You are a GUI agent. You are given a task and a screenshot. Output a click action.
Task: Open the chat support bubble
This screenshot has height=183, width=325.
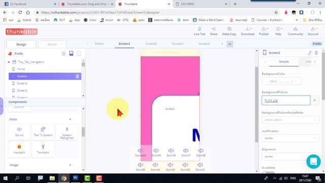click(x=313, y=162)
